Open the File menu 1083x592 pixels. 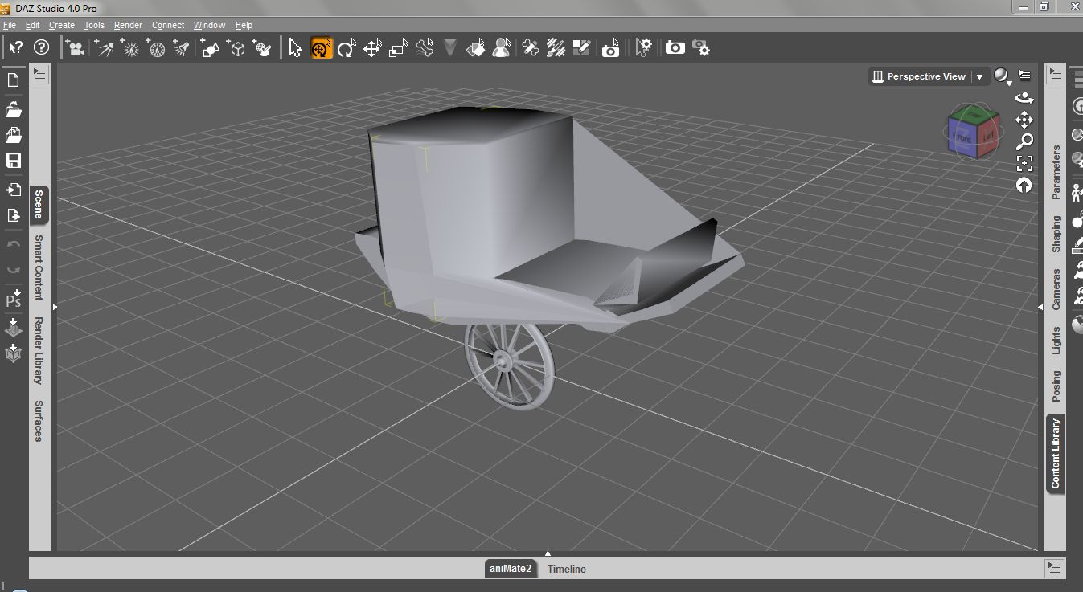click(10, 25)
